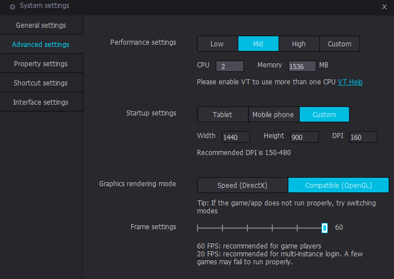Click the CPU count input field

(230, 66)
